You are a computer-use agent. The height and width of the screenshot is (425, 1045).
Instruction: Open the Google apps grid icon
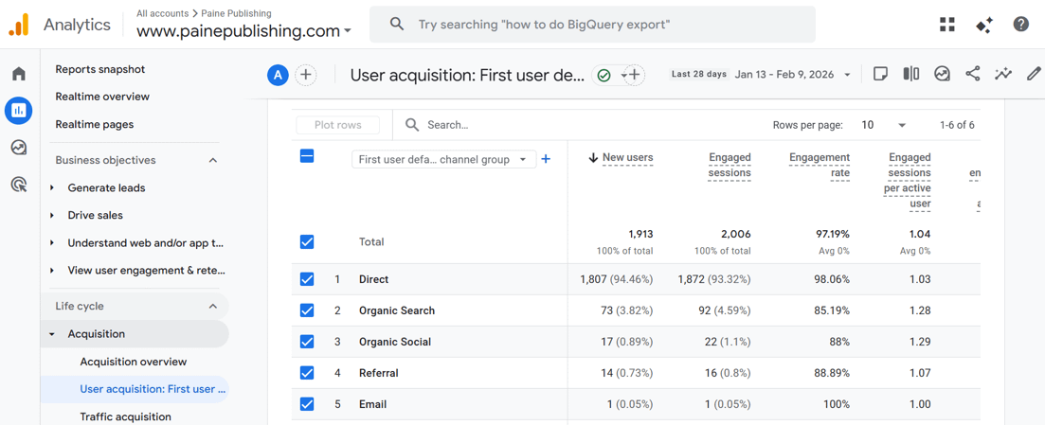pyautogui.click(x=947, y=25)
